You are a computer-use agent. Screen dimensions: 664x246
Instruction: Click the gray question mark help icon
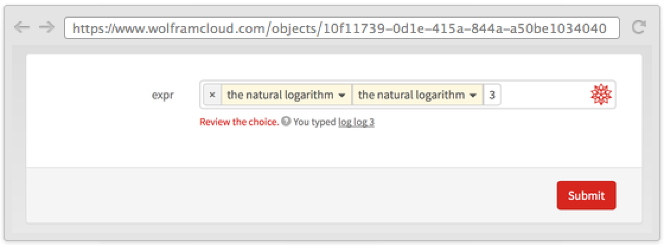point(286,122)
